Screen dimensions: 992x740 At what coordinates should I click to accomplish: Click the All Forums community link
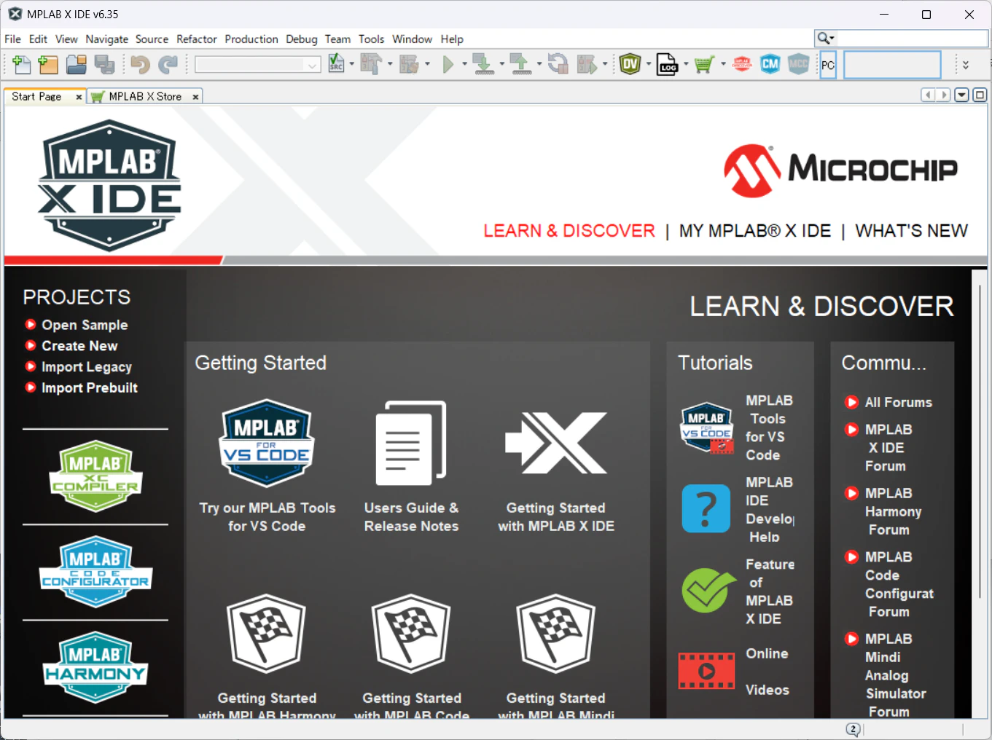pos(899,402)
